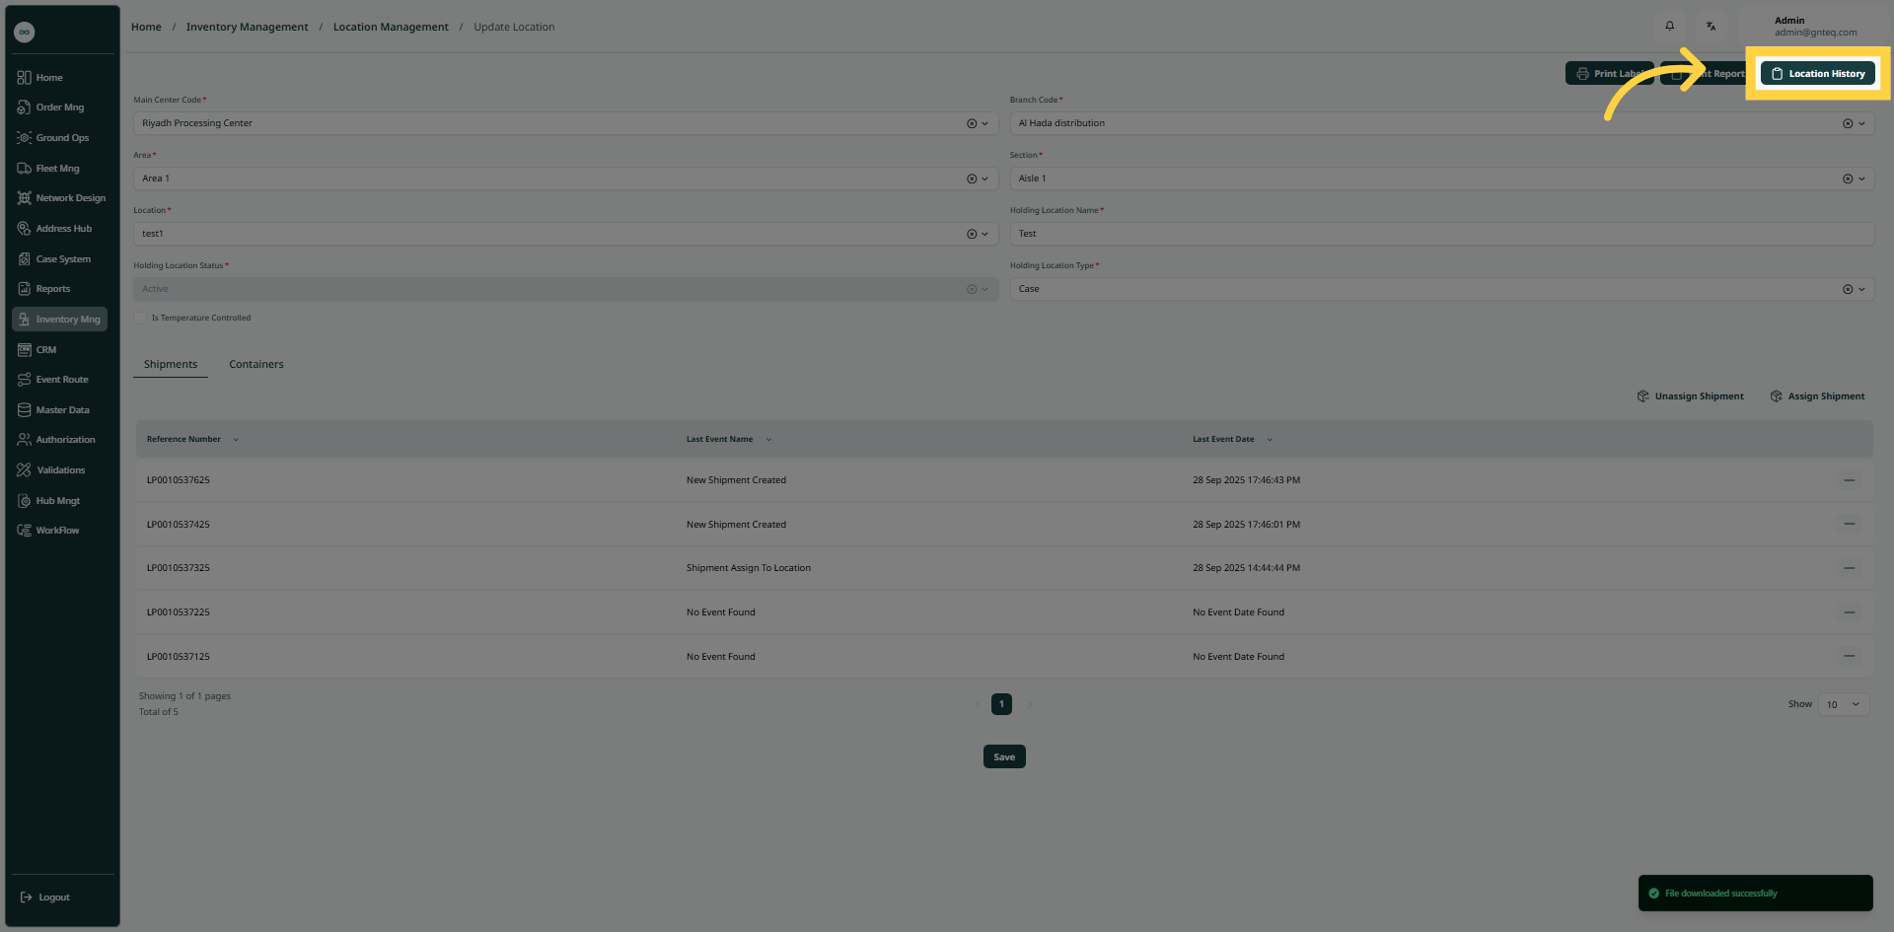Select Inventory Mng in sidebar

click(59, 320)
